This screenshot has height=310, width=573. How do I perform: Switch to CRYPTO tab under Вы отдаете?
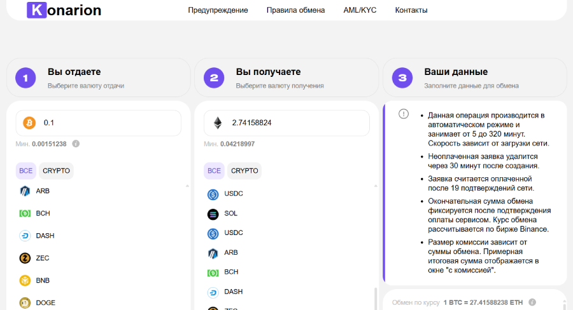pos(57,171)
